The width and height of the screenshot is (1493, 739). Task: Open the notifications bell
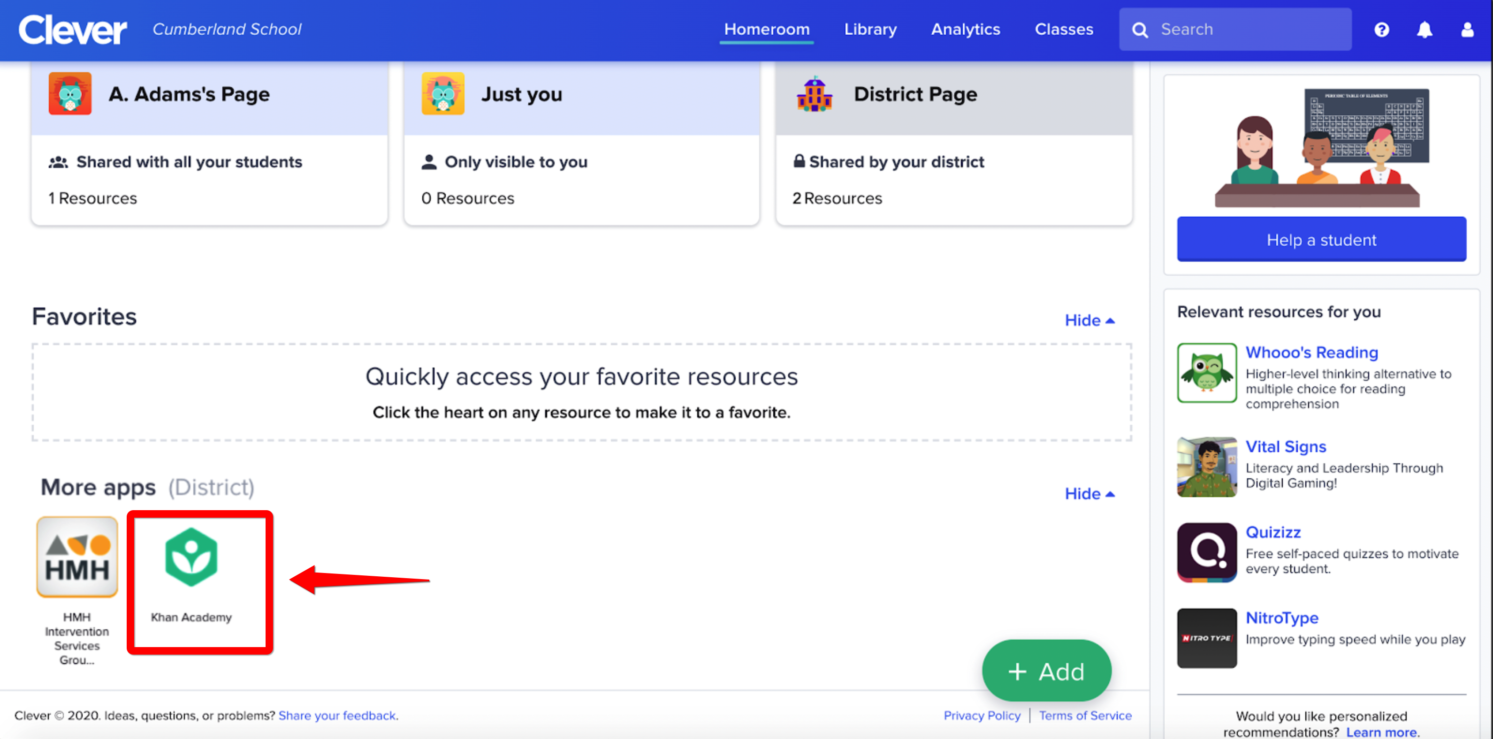[x=1424, y=30]
